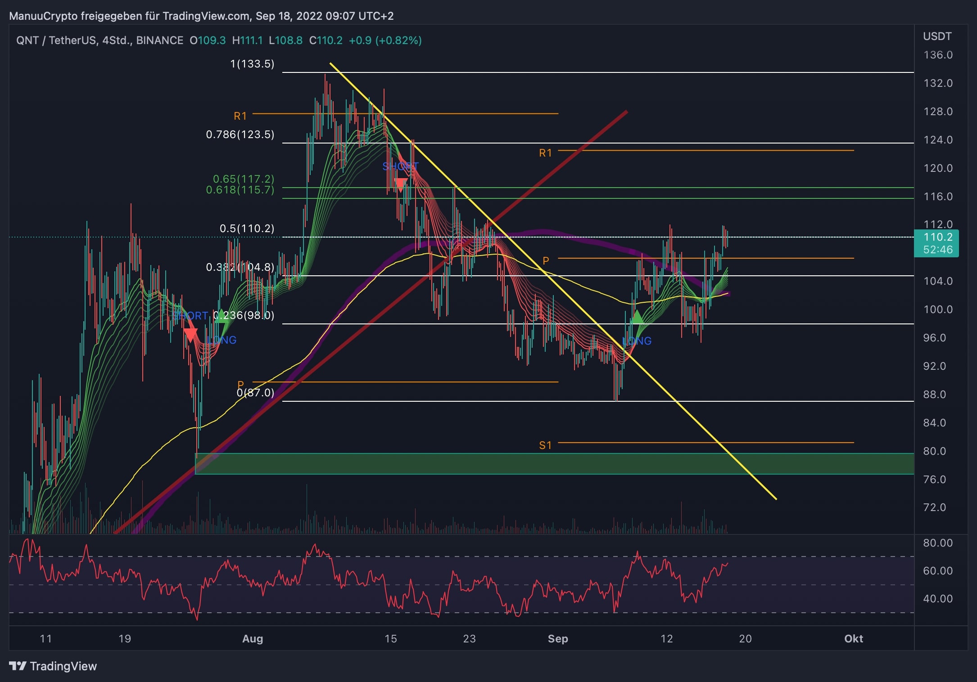Click the S1 support pivot label

pyautogui.click(x=545, y=445)
